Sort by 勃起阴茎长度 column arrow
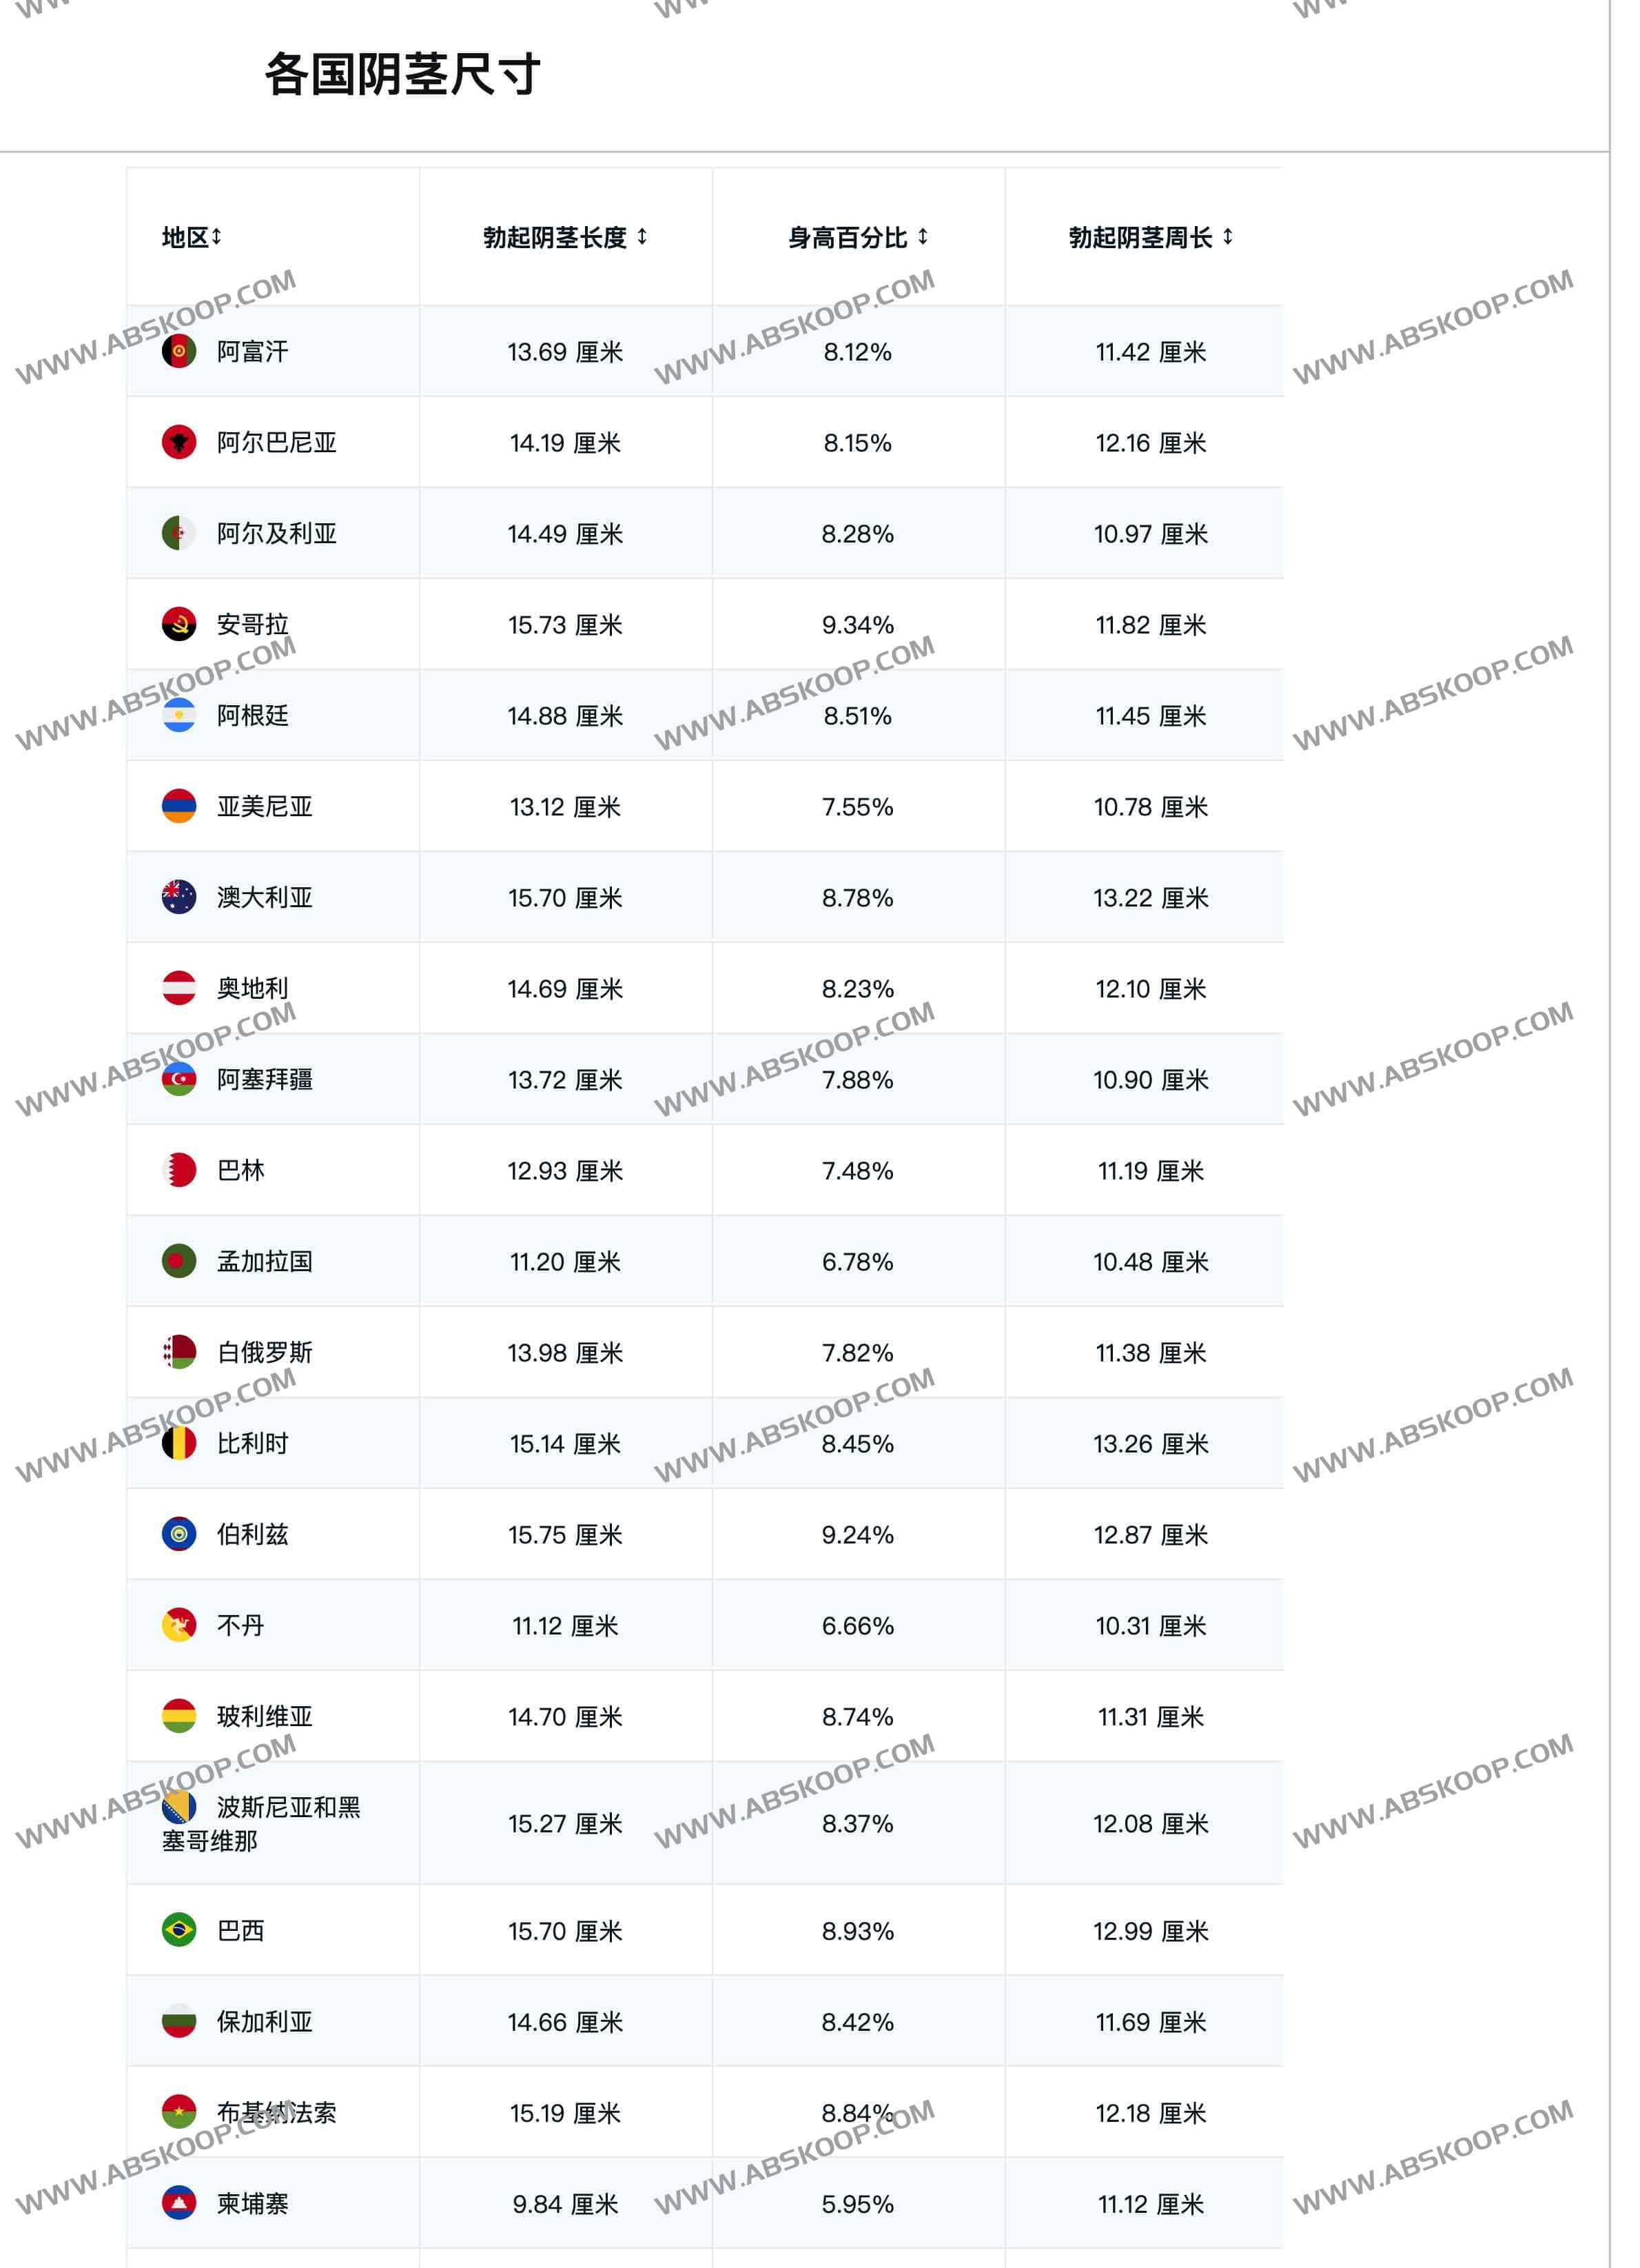Viewport: 1640px width, 2268px height. click(642, 237)
